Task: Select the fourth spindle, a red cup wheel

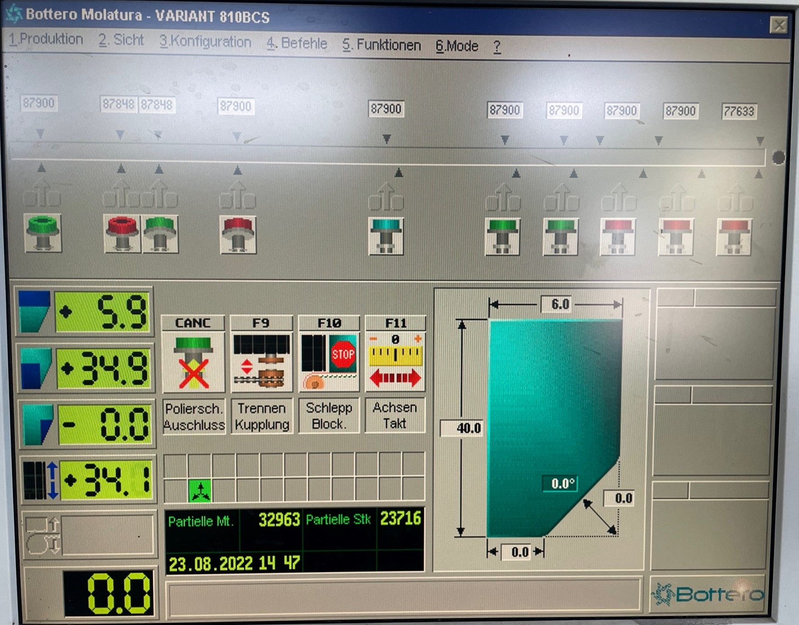Action: pos(238,235)
